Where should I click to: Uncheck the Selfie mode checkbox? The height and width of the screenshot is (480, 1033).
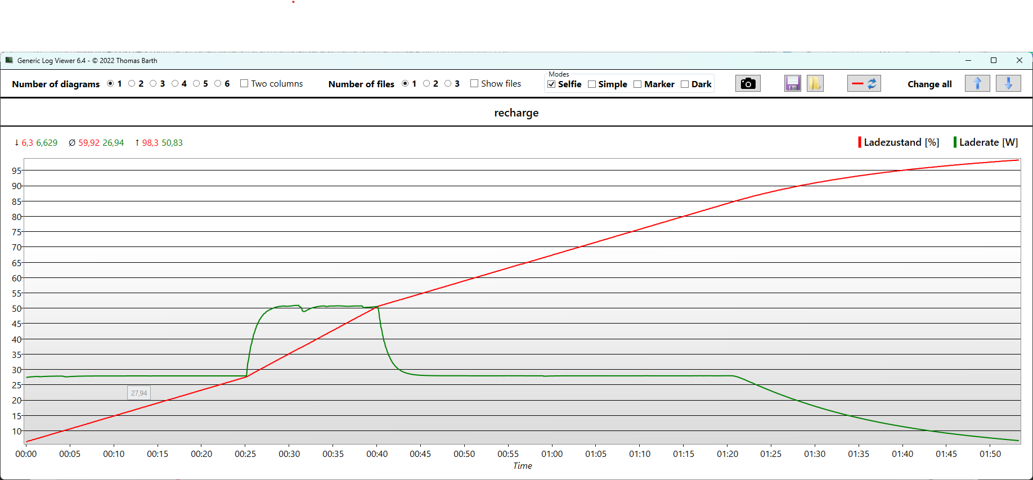551,84
